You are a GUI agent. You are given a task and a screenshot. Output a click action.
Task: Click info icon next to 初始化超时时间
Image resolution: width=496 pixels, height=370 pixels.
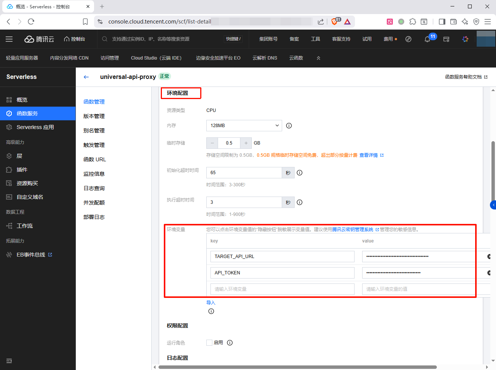pyautogui.click(x=300, y=173)
